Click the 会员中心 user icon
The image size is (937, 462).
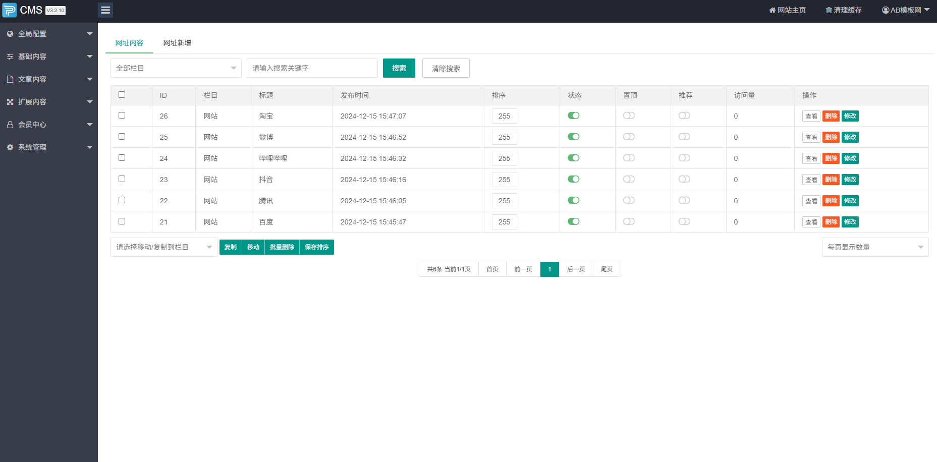[x=10, y=125]
